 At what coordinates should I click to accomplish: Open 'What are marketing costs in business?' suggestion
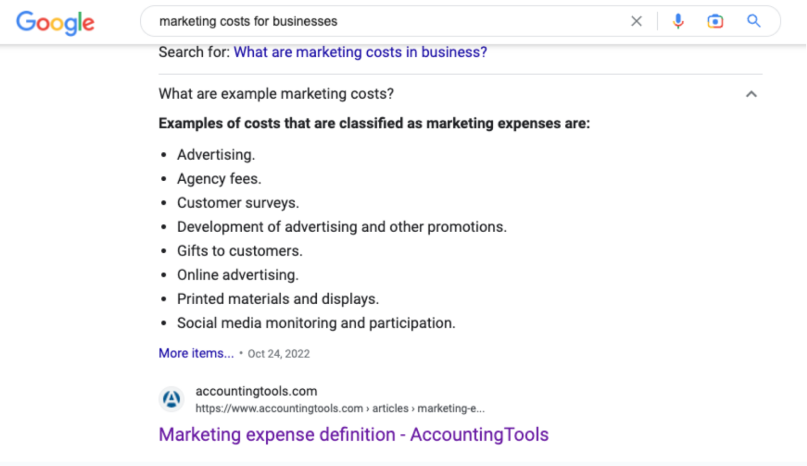coord(360,52)
